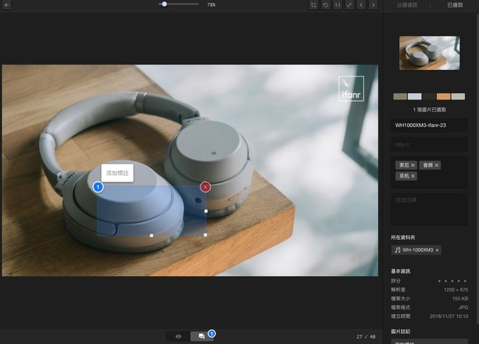Click the 1200 × 675 resolution value

coord(456,289)
